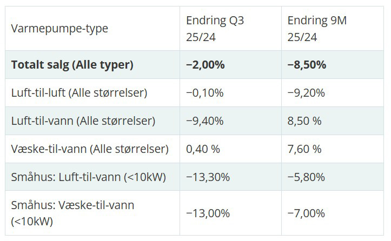Select the Endring Q3 25/24 header

pyautogui.click(x=215, y=29)
